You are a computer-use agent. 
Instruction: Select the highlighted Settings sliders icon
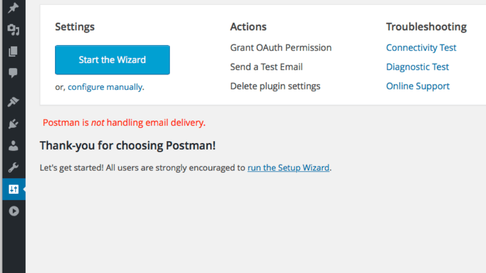[14, 189]
